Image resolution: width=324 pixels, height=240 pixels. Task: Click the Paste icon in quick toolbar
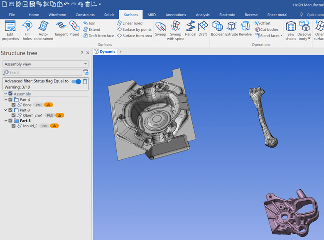click(x=60, y=4)
